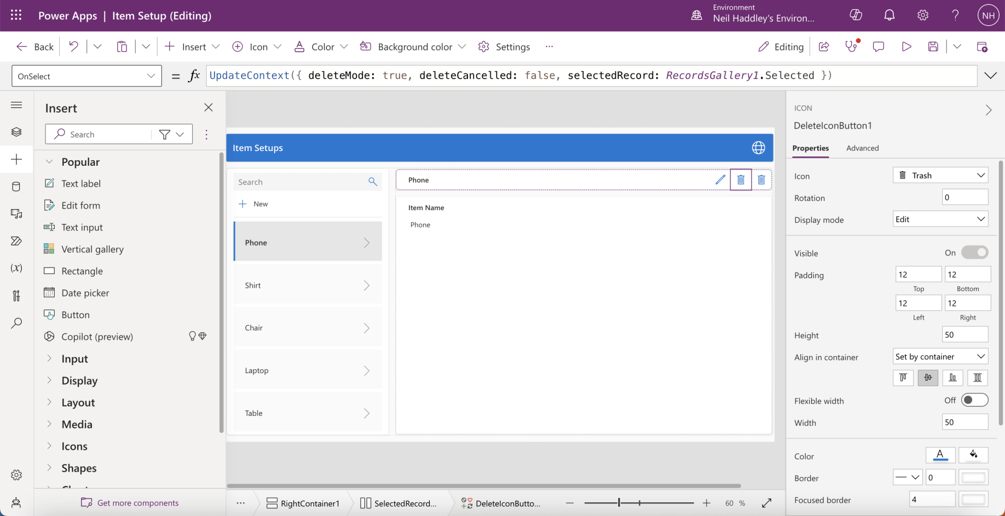Click Get more components link
This screenshot has width=1005, height=516.
point(137,503)
